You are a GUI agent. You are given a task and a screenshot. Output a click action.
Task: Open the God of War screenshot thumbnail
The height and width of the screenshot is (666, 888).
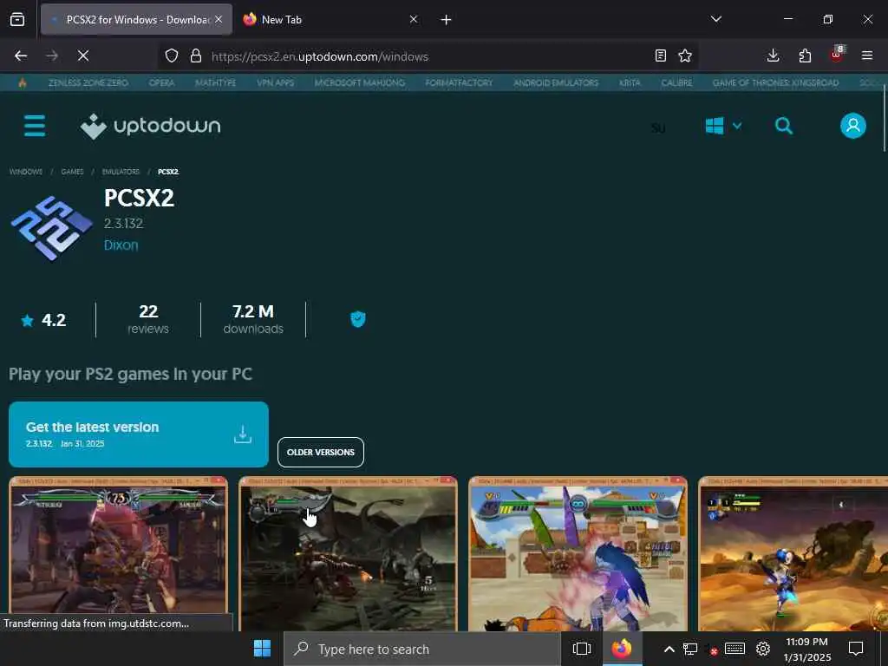[x=348, y=553]
